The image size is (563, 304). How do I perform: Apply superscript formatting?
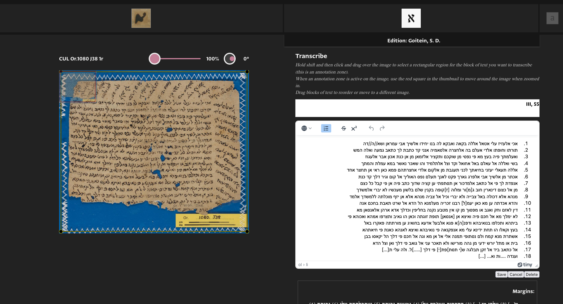point(354,128)
